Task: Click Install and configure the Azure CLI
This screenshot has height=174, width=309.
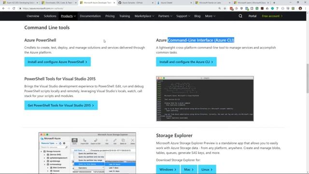Action: pyautogui.click(x=186, y=62)
